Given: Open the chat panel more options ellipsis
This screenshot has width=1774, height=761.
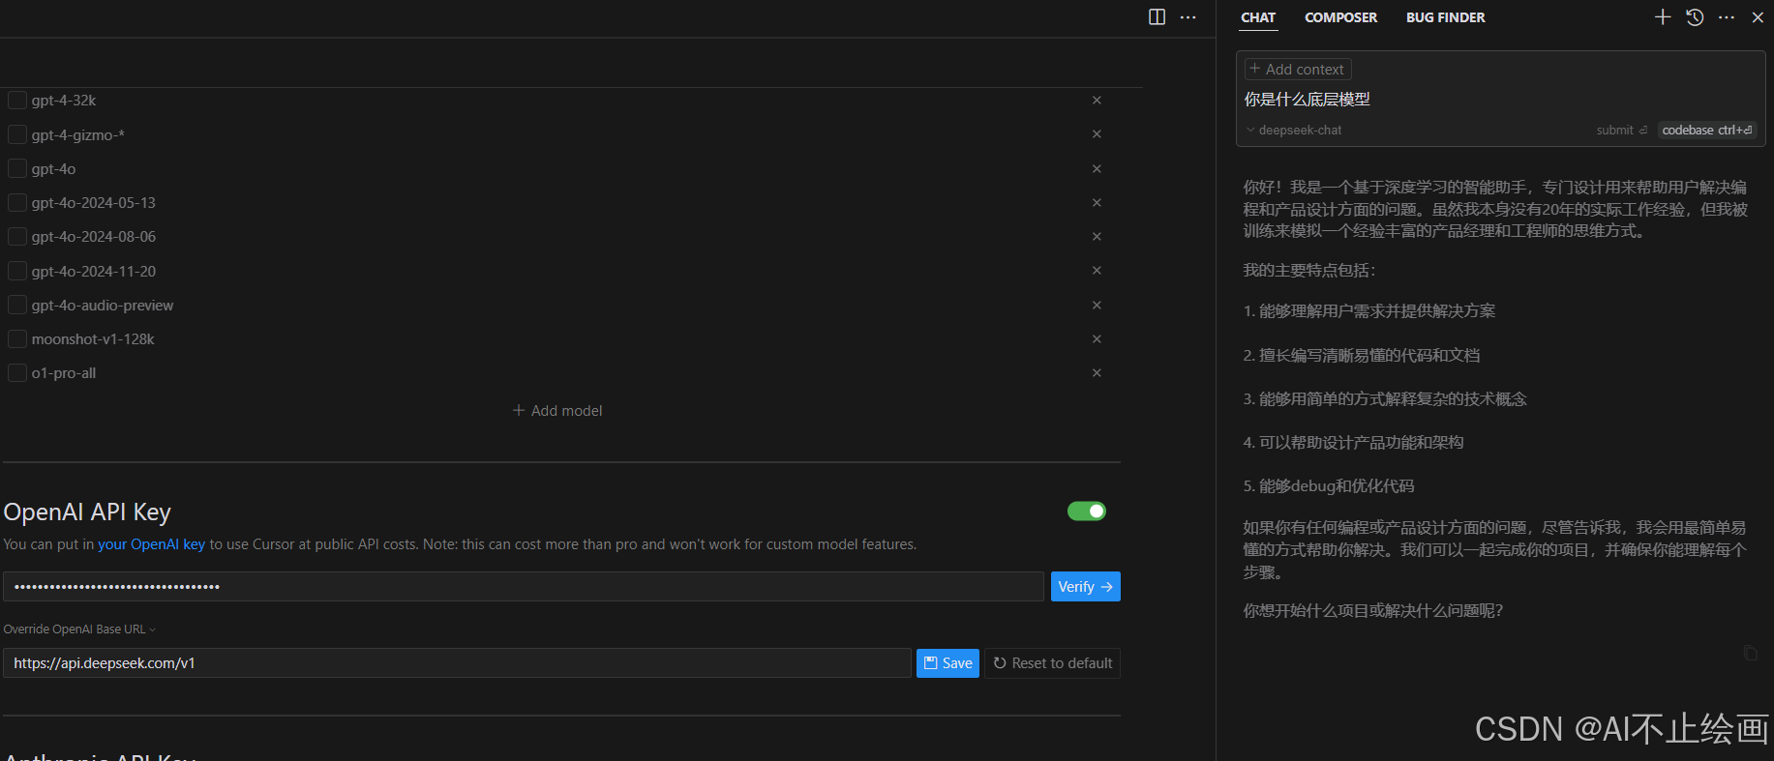Looking at the screenshot, I should click(1727, 17).
